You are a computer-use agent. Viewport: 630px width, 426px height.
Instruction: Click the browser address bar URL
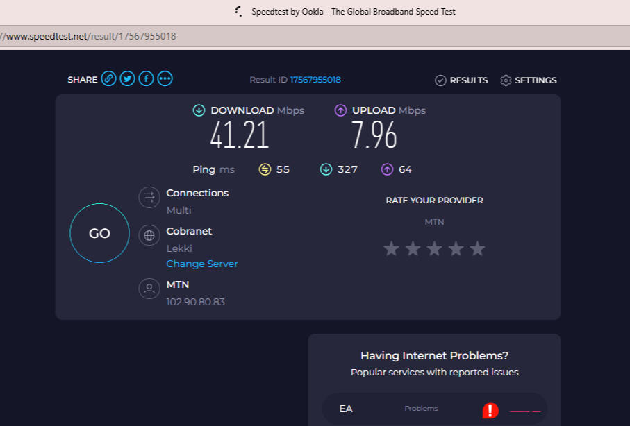pyautogui.click(x=90, y=36)
